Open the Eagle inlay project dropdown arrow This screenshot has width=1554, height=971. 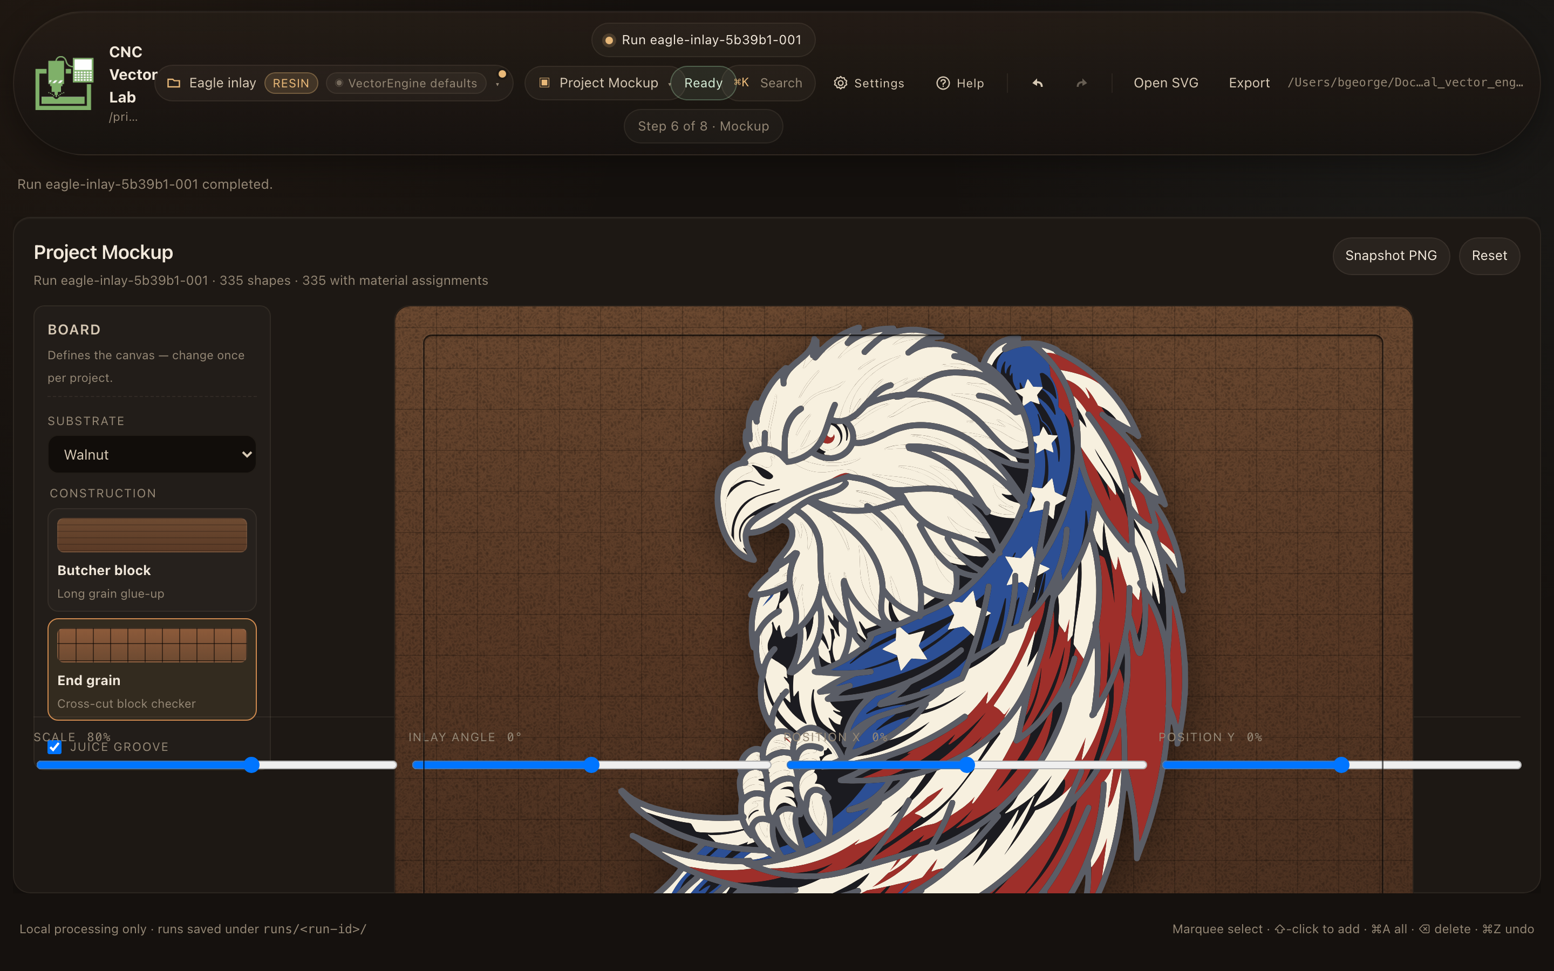click(497, 85)
